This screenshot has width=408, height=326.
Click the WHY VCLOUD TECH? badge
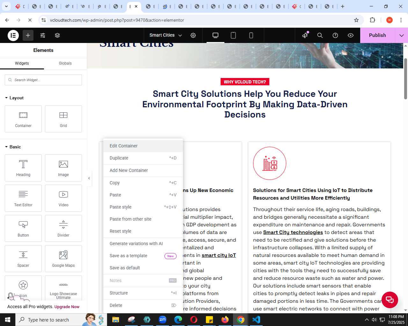click(x=245, y=82)
